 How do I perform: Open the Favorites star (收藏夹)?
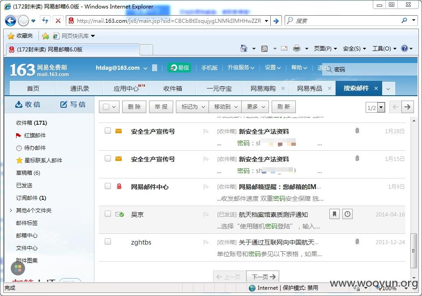click(21, 36)
